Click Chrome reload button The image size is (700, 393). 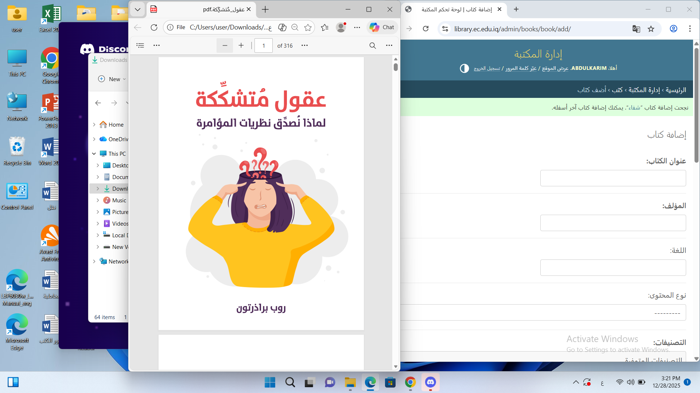point(425,29)
